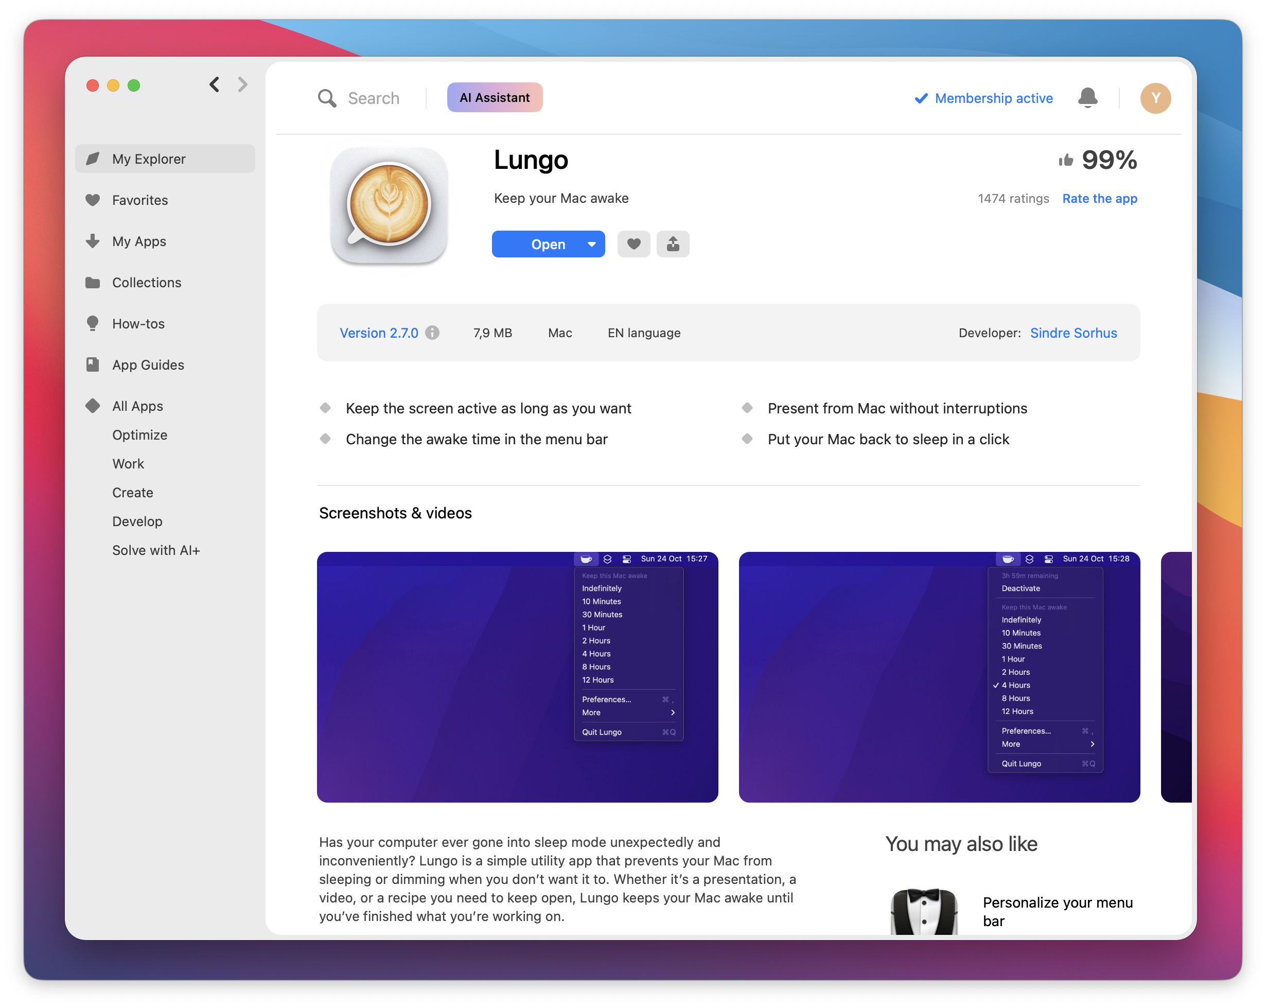Click the back navigation arrow
1266x1008 pixels.
tap(214, 84)
